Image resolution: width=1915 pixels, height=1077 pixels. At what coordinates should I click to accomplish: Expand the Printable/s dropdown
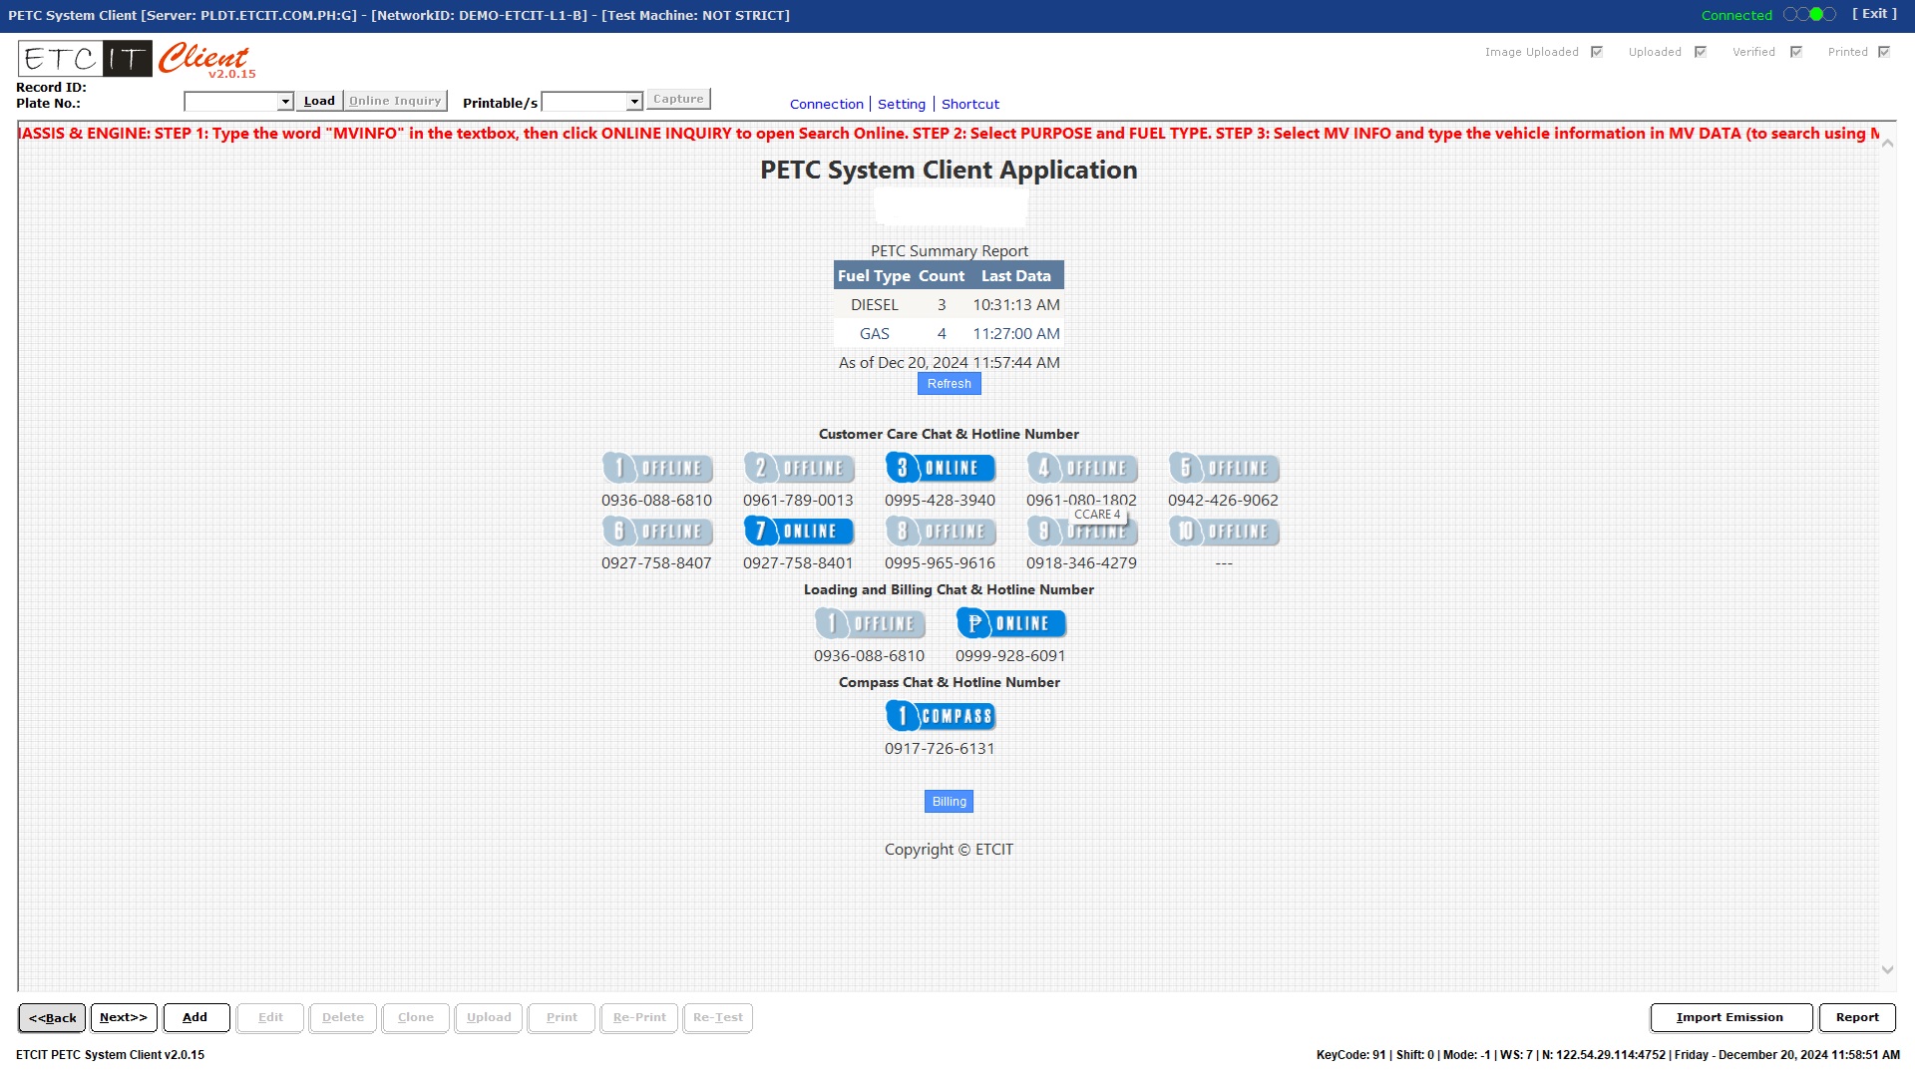tap(634, 102)
